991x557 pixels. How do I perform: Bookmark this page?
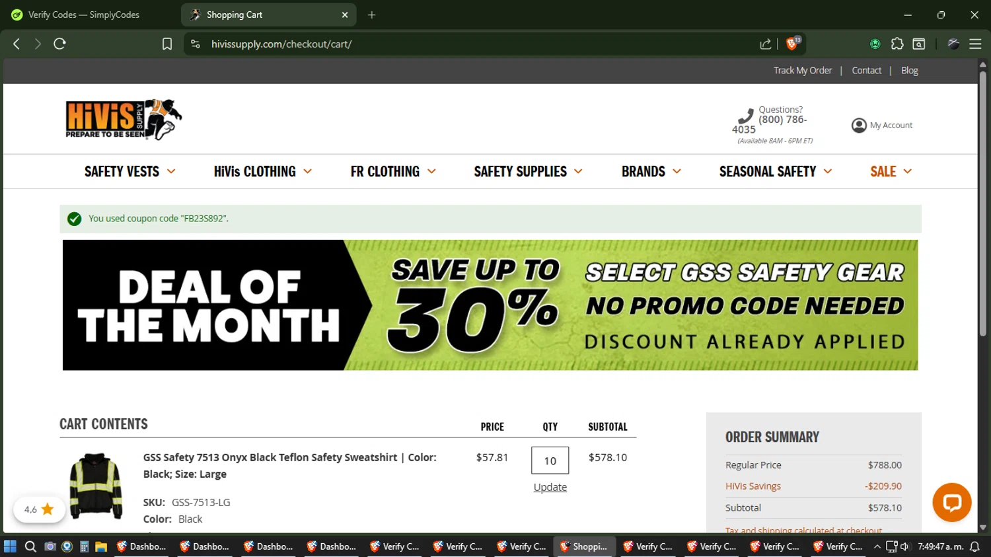[x=167, y=44]
